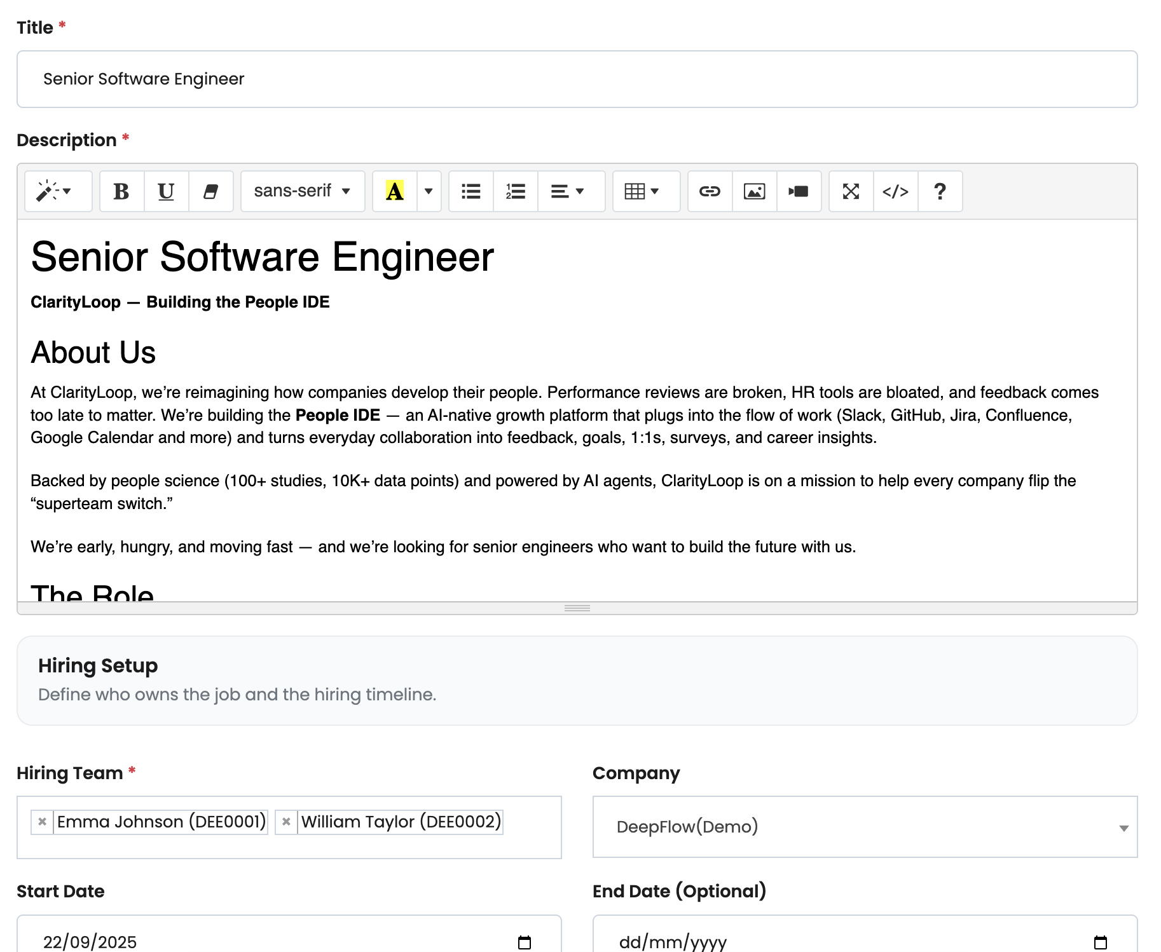
Task: Click the editor resize handle bar
Action: pyautogui.click(x=577, y=608)
